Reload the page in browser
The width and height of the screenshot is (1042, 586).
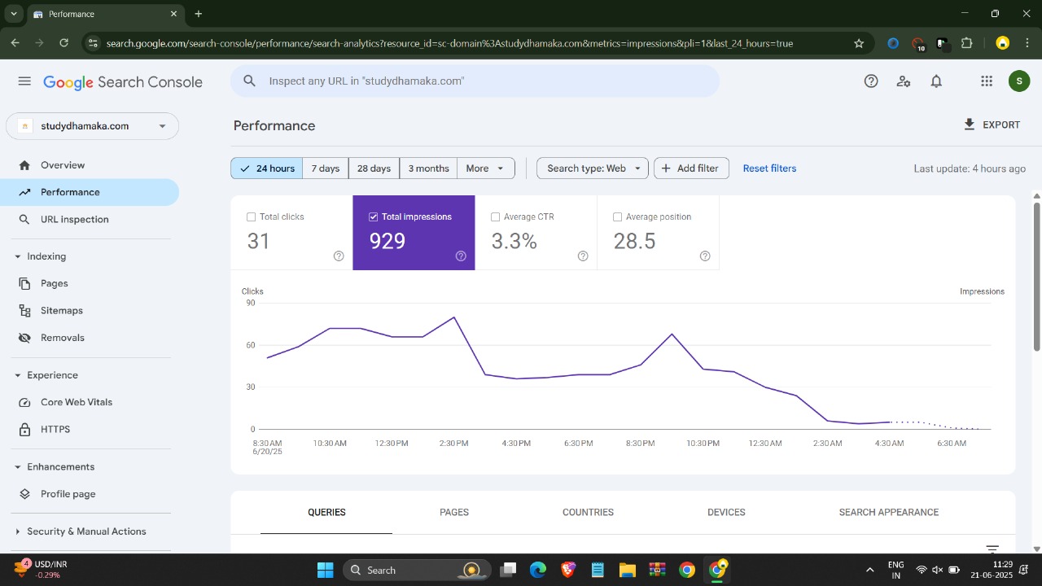click(x=64, y=43)
